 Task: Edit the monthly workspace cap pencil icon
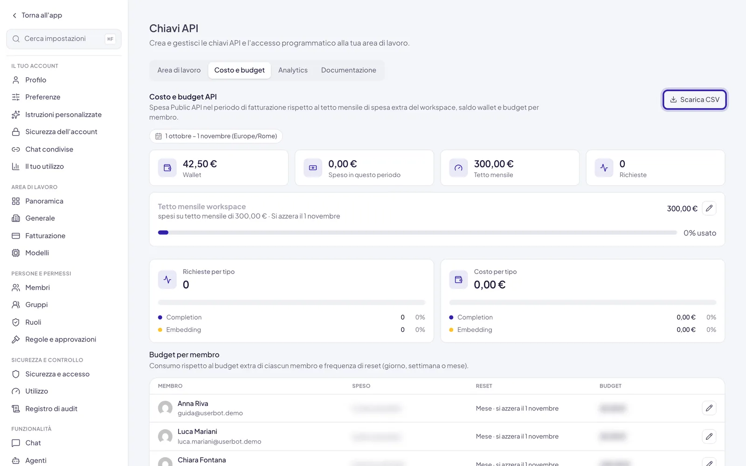click(x=709, y=208)
